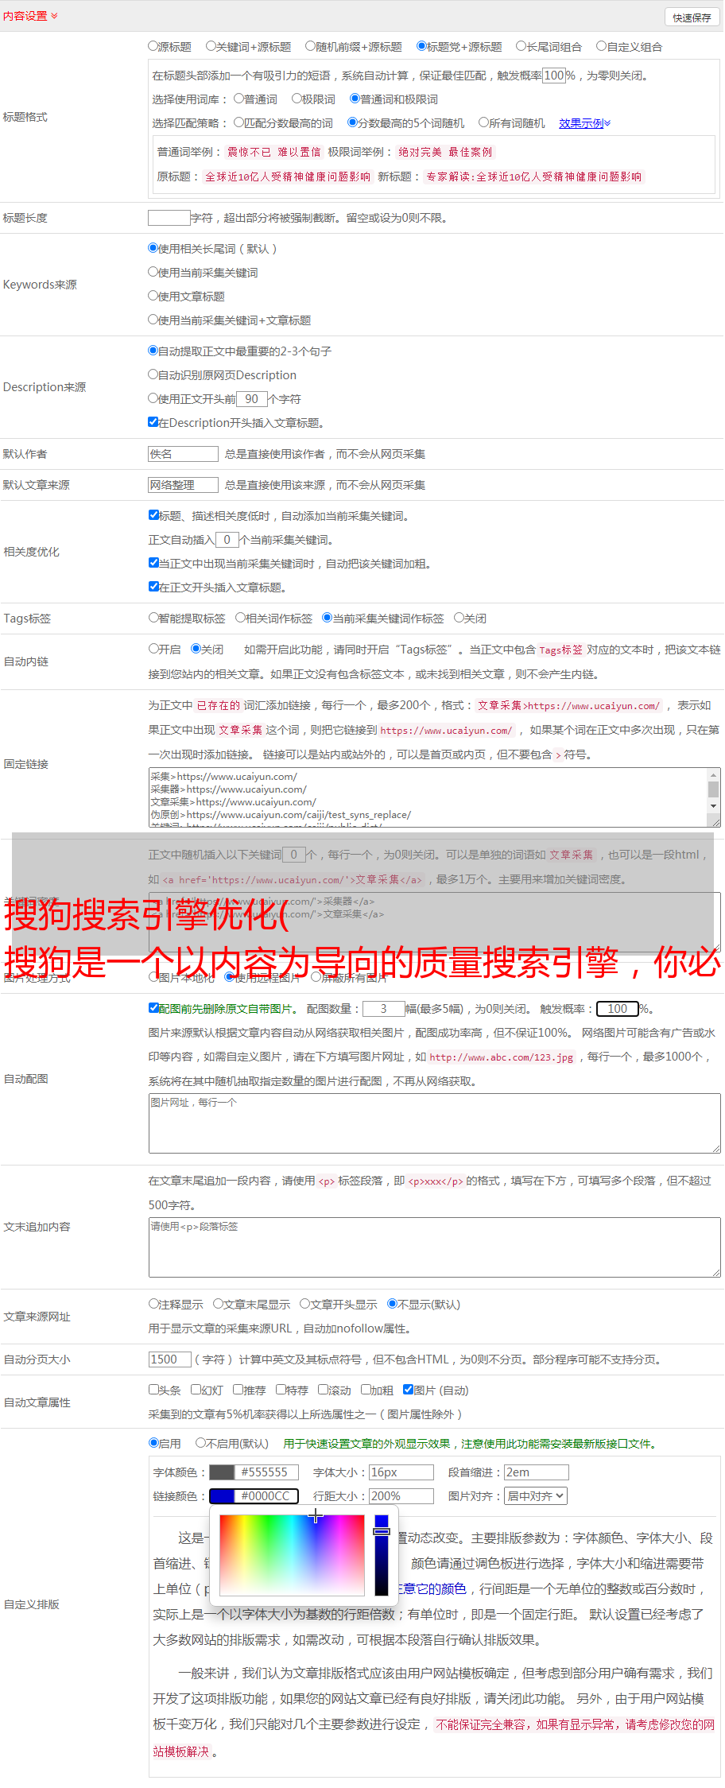Click the 段首缩进 2em field
Screen dimensions: 725x1788
click(537, 1472)
